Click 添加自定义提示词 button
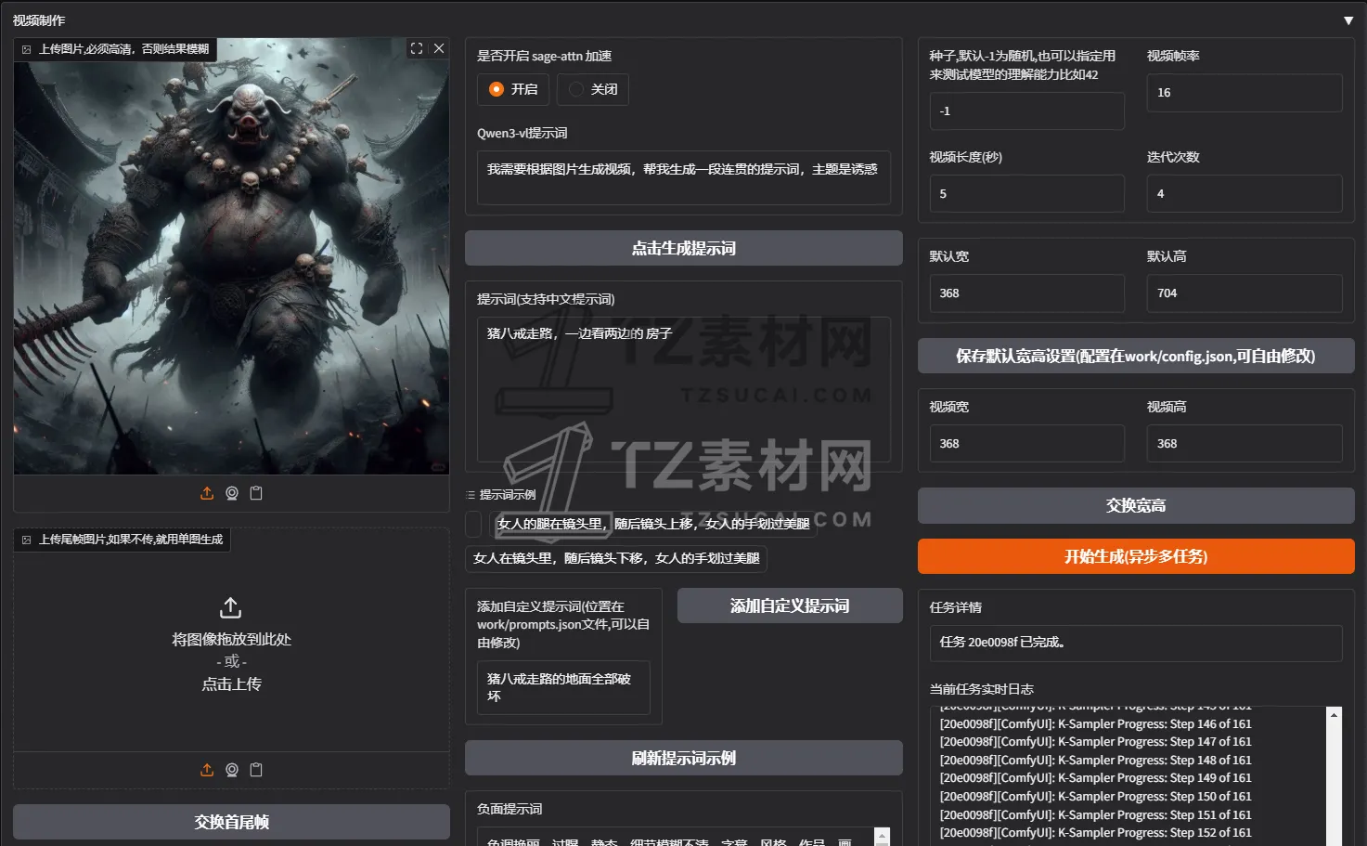Screen dimensions: 1367x846 coord(790,605)
